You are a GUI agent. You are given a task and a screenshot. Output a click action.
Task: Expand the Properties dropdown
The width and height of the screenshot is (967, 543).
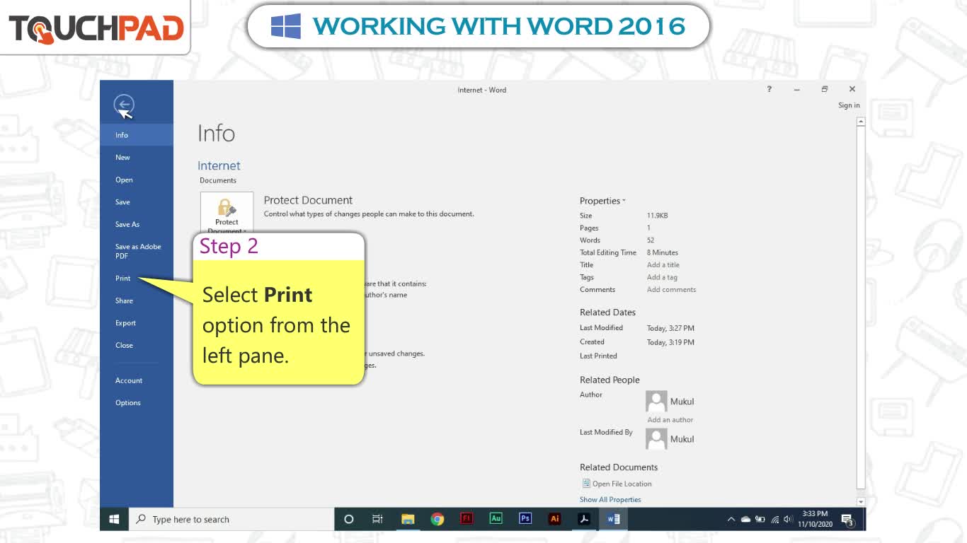click(x=602, y=201)
